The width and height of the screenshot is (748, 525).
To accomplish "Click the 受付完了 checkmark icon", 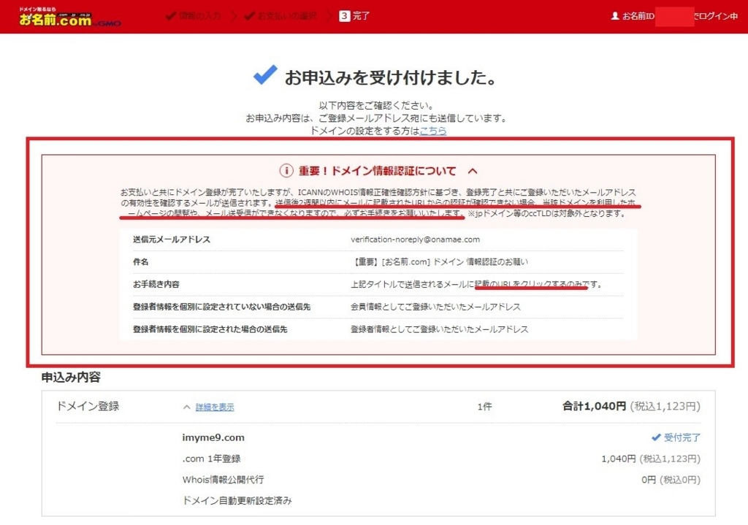I will click(x=656, y=437).
